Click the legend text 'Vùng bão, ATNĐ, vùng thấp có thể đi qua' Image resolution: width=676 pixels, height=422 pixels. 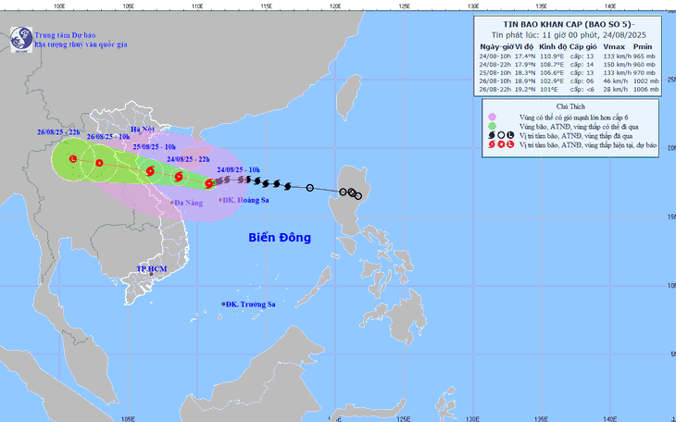point(579,127)
